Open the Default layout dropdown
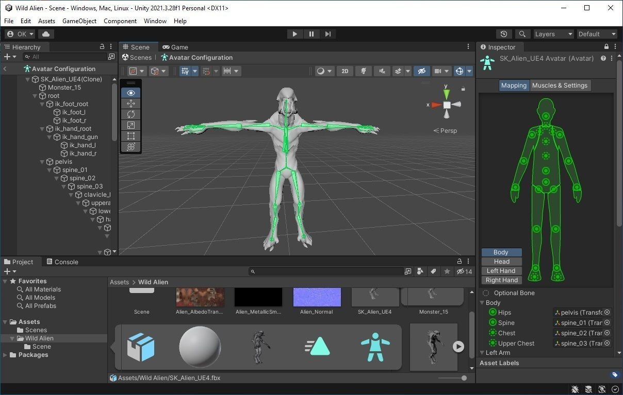This screenshot has width=623, height=395. [597, 34]
